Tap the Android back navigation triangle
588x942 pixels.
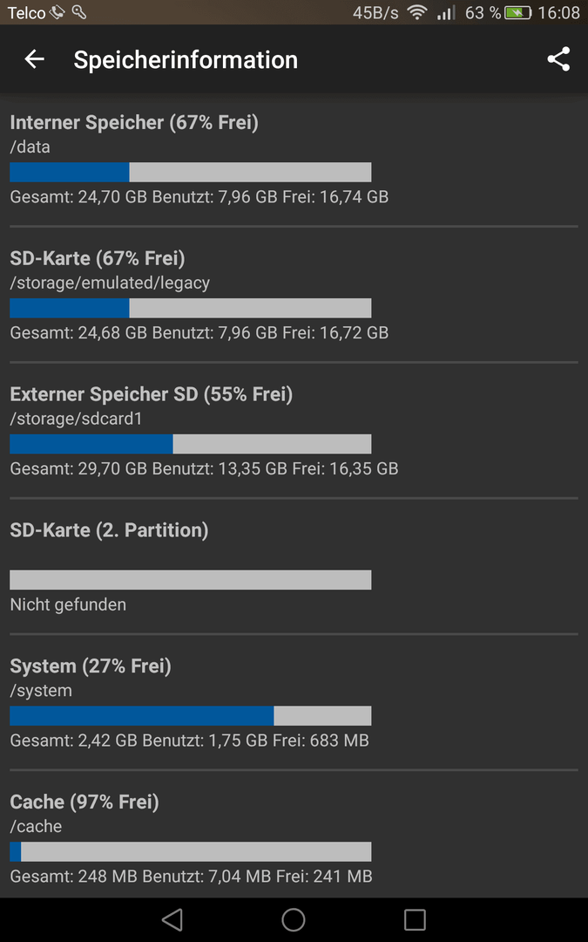pyautogui.click(x=172, y=919)
